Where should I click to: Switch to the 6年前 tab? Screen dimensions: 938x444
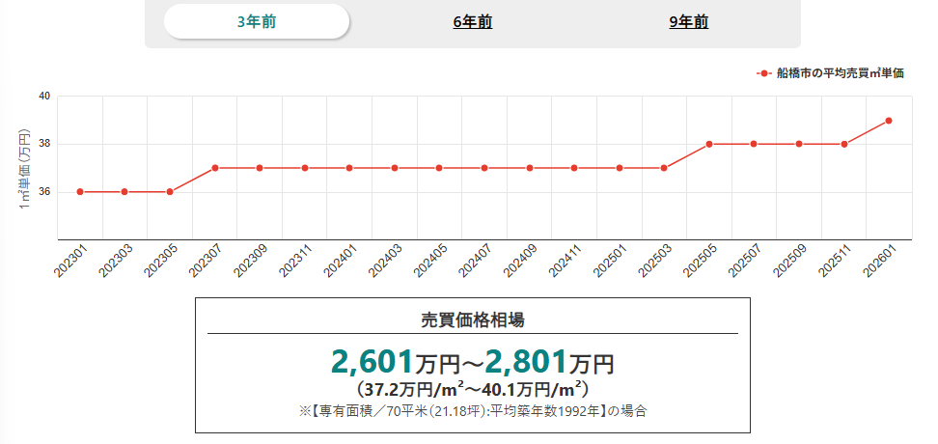point(473,22)
